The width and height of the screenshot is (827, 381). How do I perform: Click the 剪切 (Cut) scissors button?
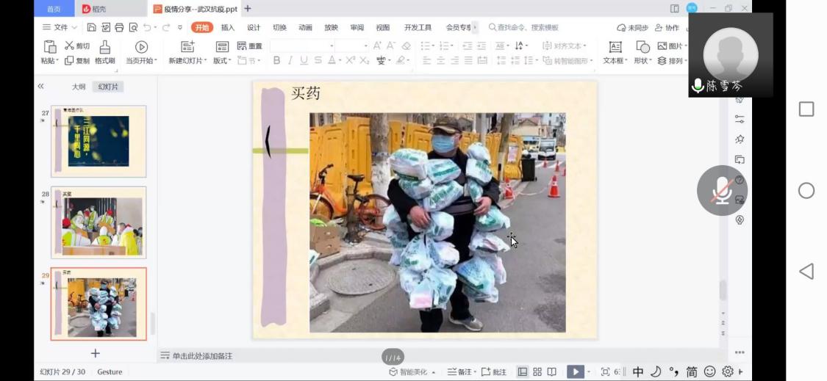(x=77, y=46)
